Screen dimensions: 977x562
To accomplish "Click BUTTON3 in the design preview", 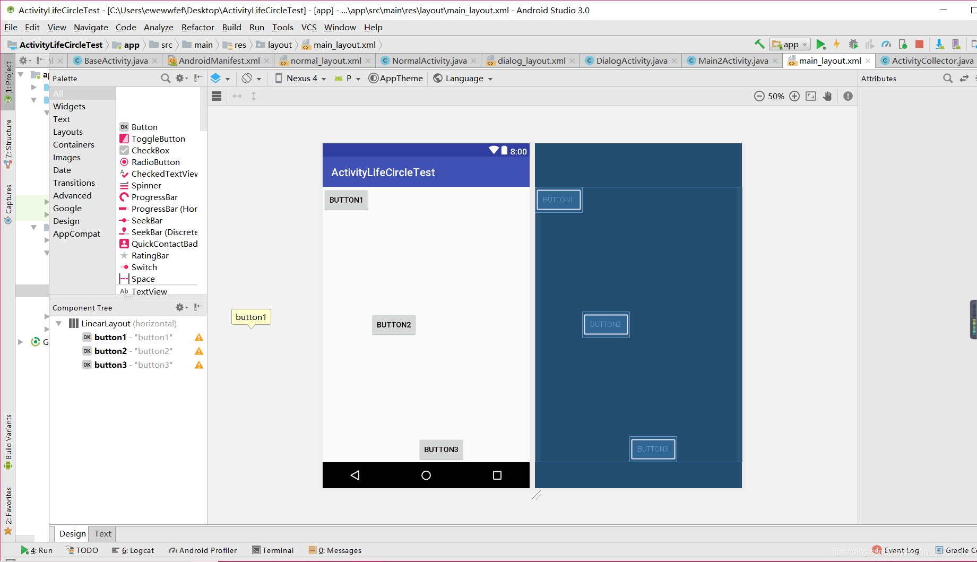I will pos(441,449).
